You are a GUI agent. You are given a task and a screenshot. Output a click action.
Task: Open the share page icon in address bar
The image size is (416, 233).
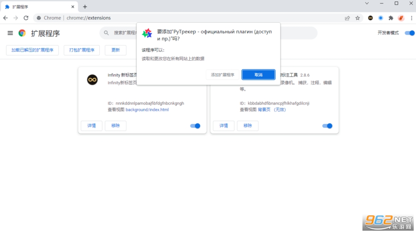pos(347,18)
